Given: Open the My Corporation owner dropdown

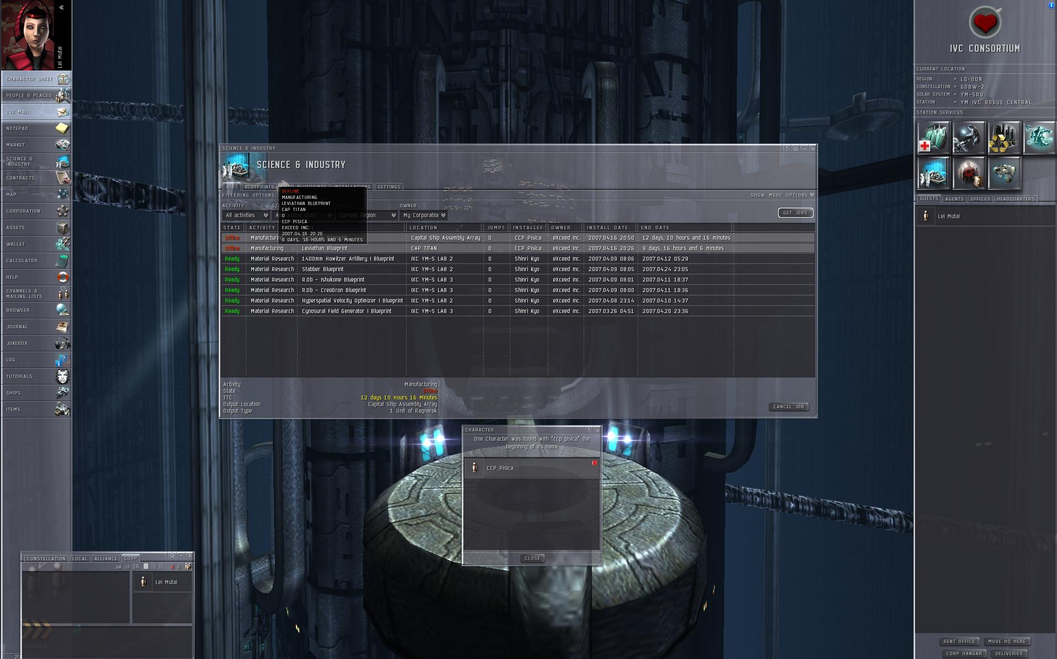Looking at the screenshot, I should point(424,215).
